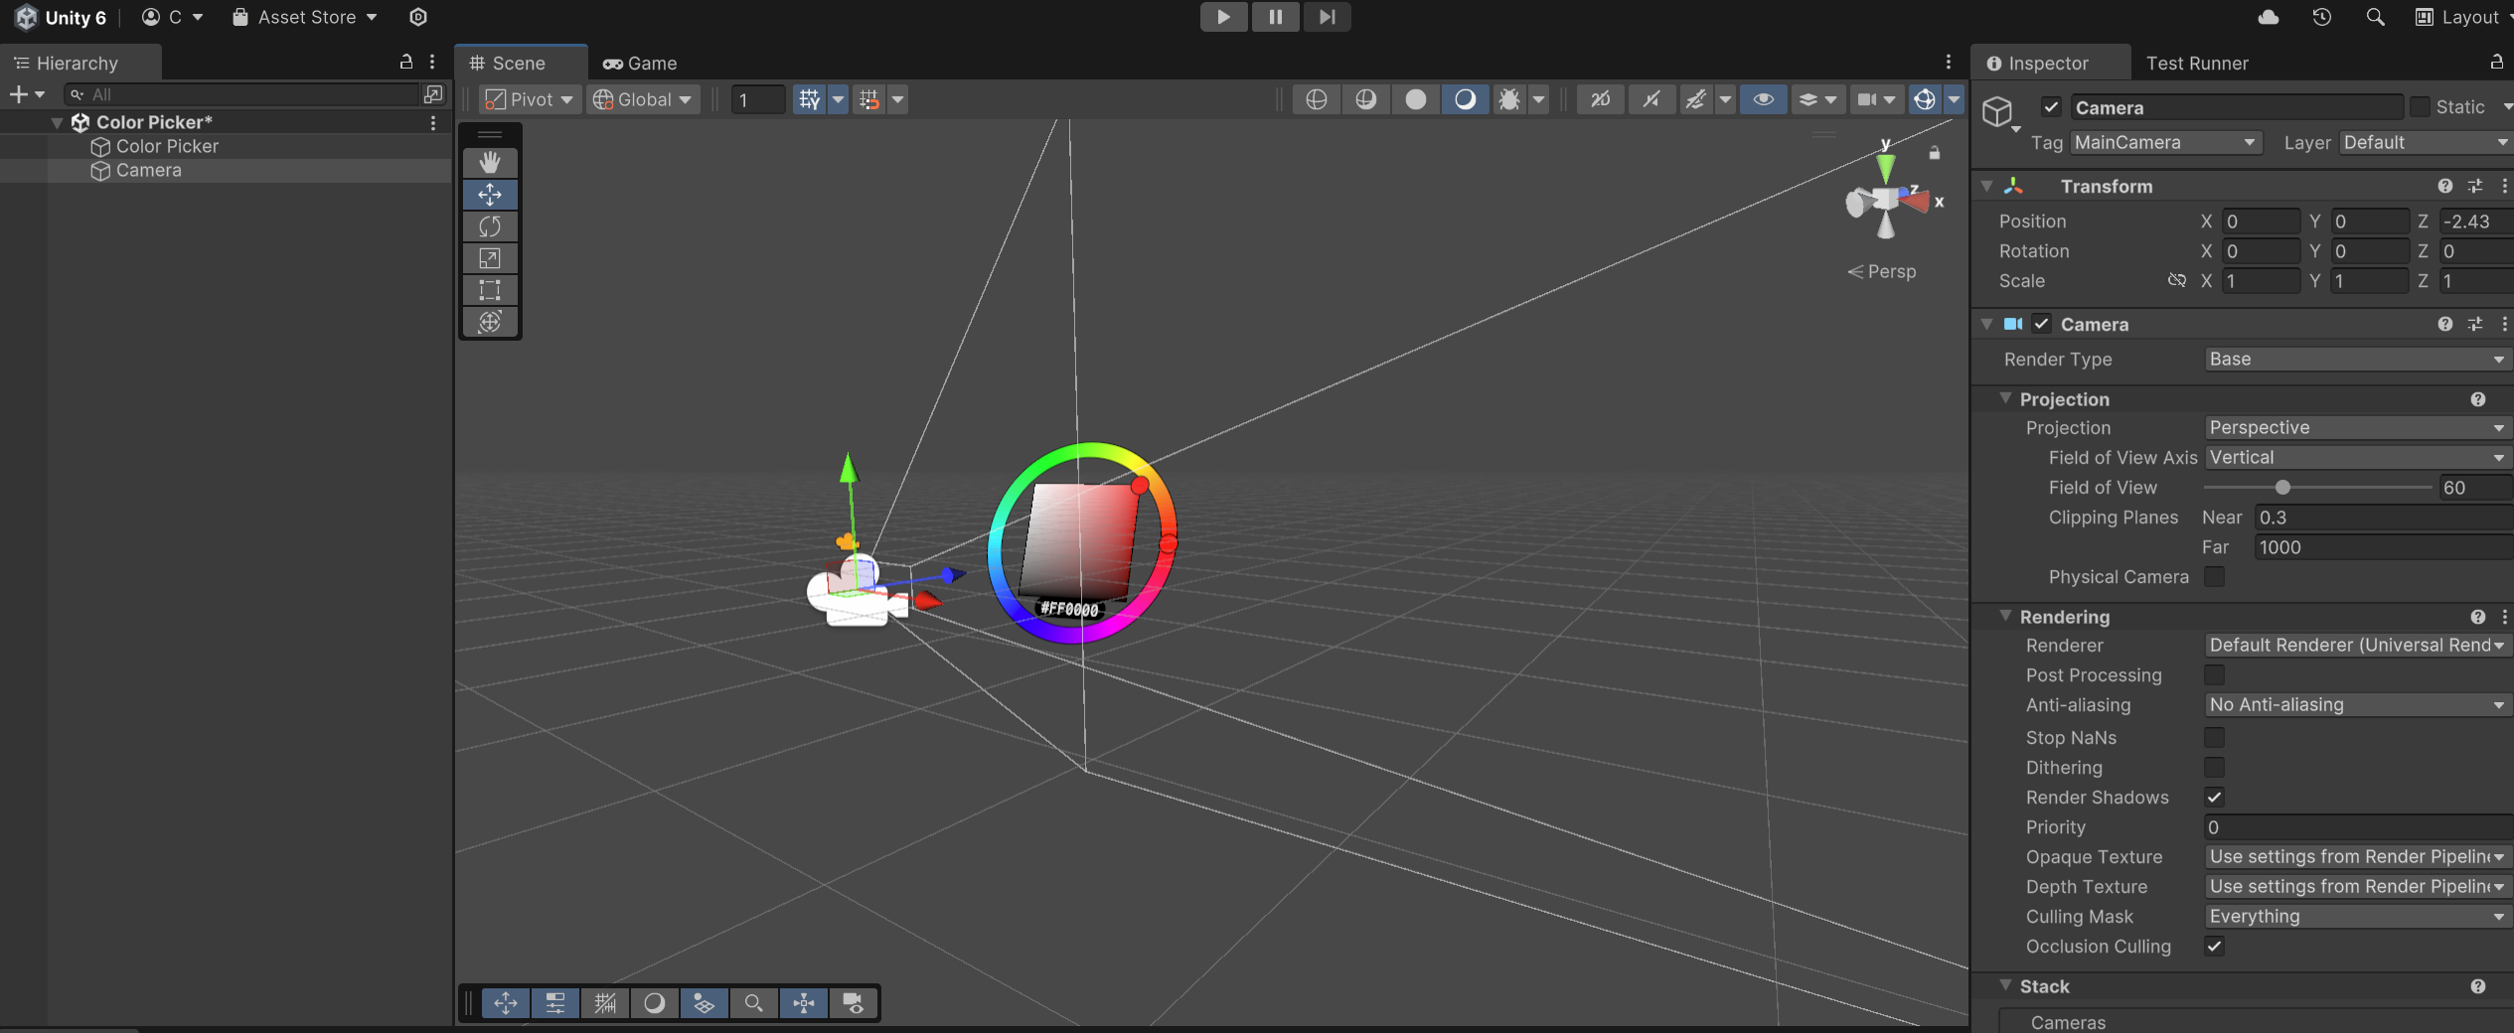The width and height of the screenshot is (2514, 1033).
Task: Toggle the Stop NaNs checkbox
Action: tap(2214, 738)
